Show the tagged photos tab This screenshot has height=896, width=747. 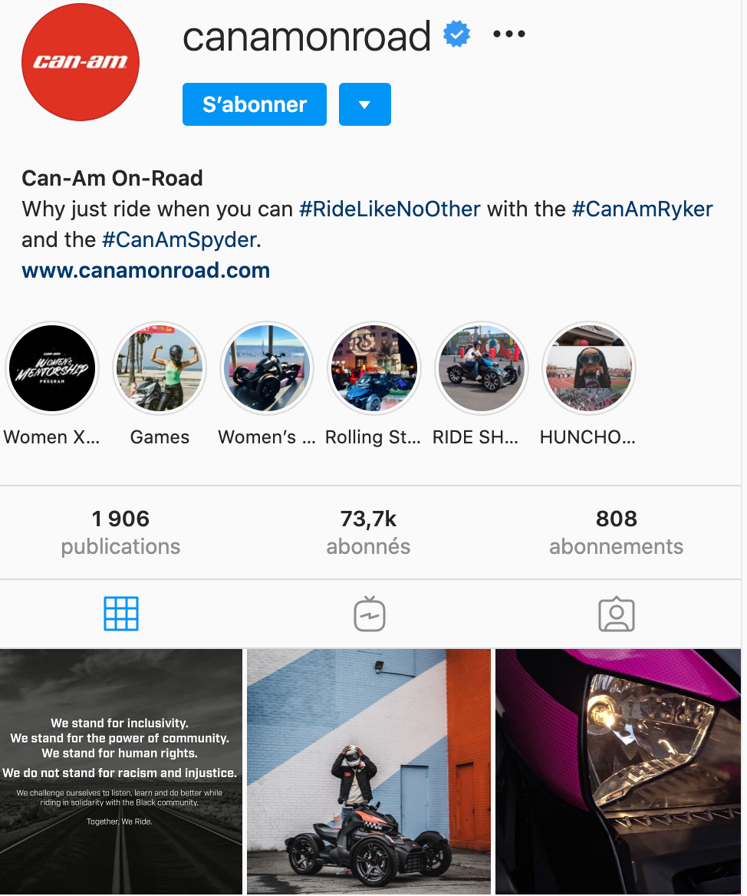tap(616, 614)
